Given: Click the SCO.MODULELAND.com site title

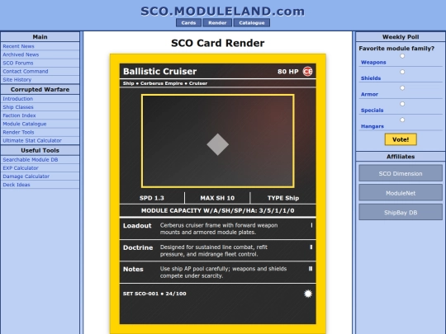Looking at the screenshot, I should coord(223,11).
